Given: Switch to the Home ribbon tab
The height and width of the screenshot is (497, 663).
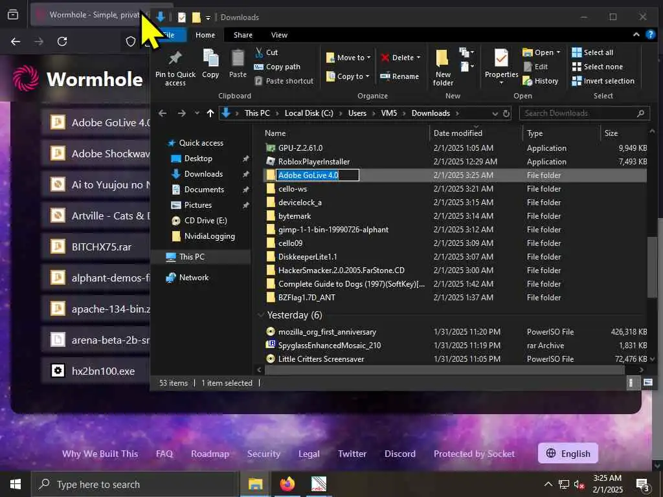Looking at the screenshot, I should pos(205,35).
